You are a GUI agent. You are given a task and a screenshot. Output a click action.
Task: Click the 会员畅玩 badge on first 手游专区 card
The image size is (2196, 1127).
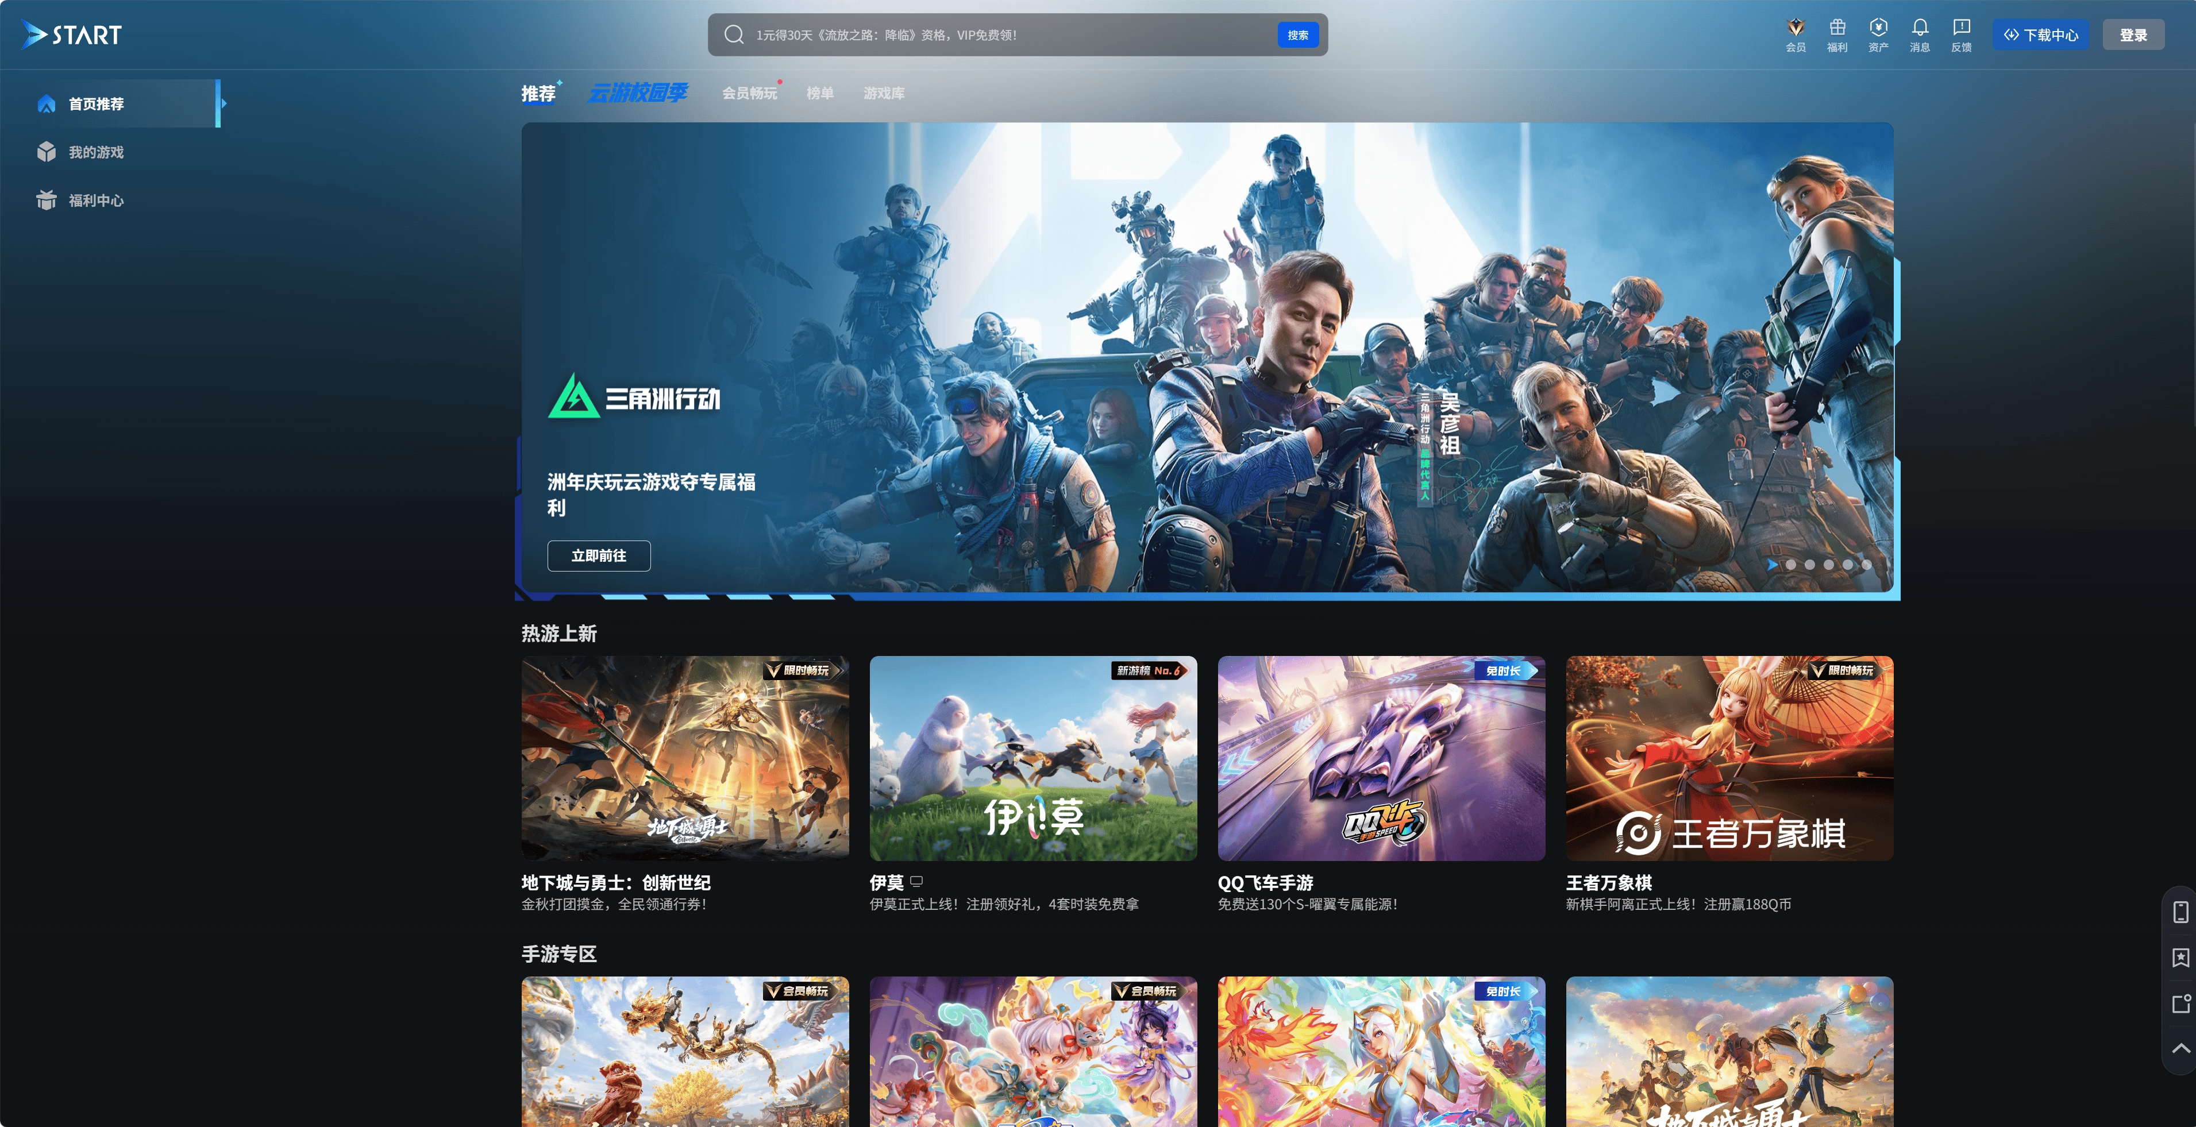(802, 991)
